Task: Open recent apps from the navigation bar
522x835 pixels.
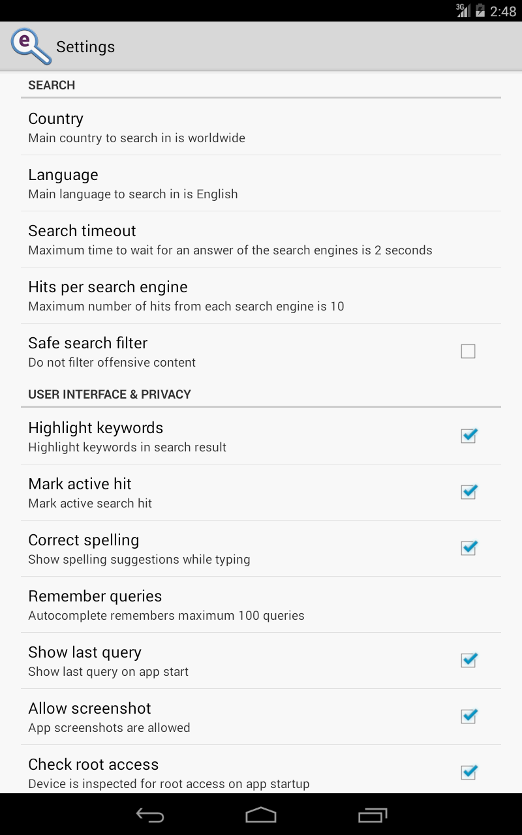Action: click(372, 814)
